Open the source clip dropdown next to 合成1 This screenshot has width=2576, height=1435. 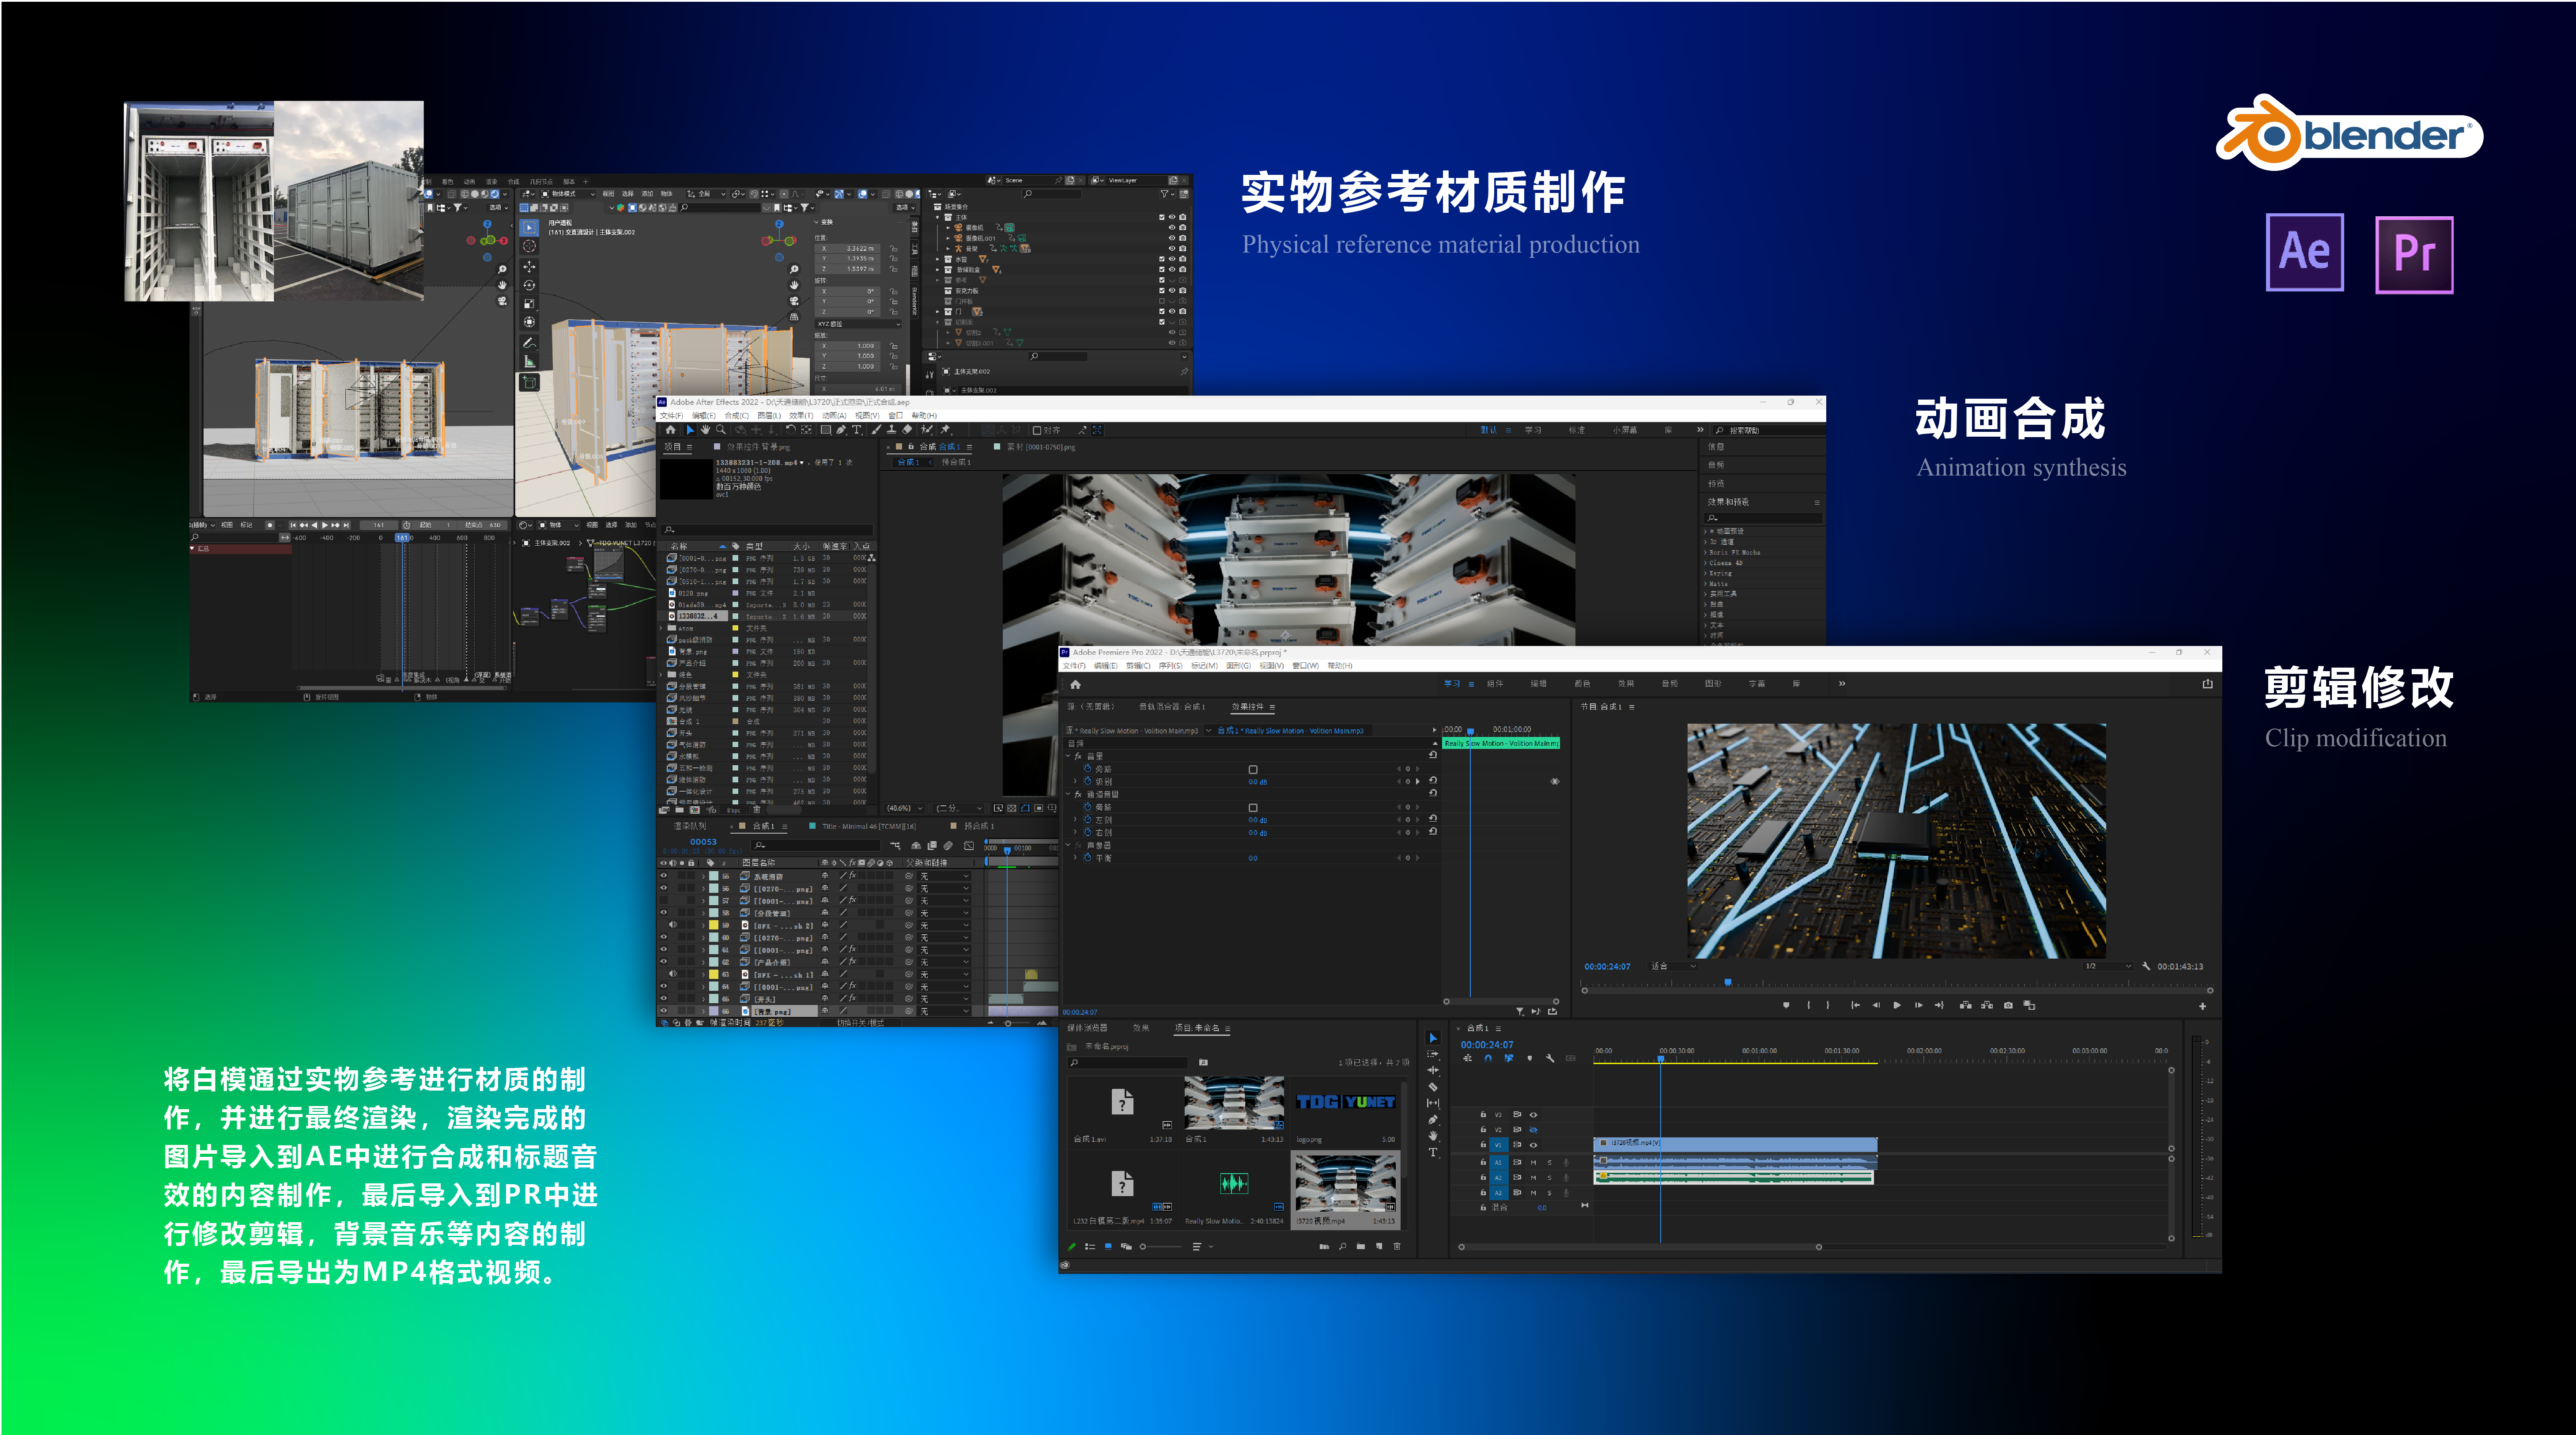pos(1208,731)
